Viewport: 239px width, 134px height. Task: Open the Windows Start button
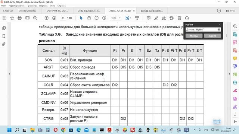[9, 130]
